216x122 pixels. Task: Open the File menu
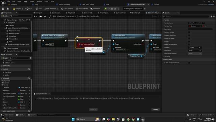[x=8, y=1]
